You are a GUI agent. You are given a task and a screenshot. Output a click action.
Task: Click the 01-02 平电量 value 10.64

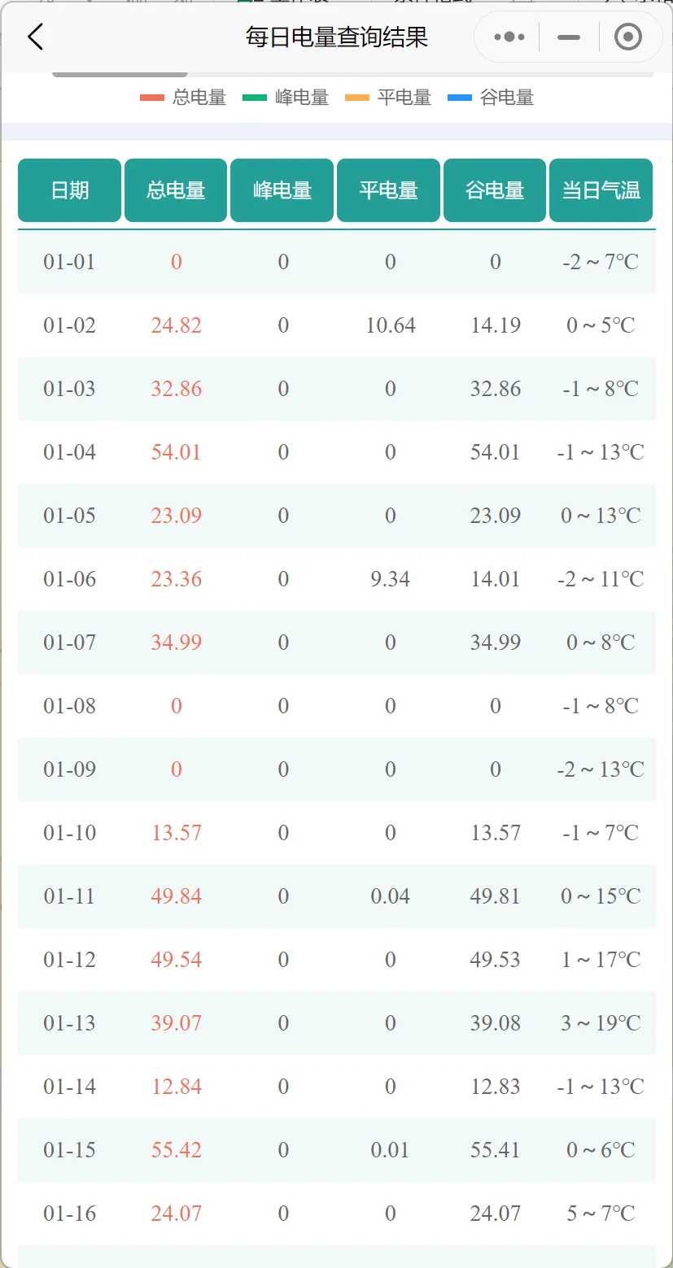(x=391, y=325)
